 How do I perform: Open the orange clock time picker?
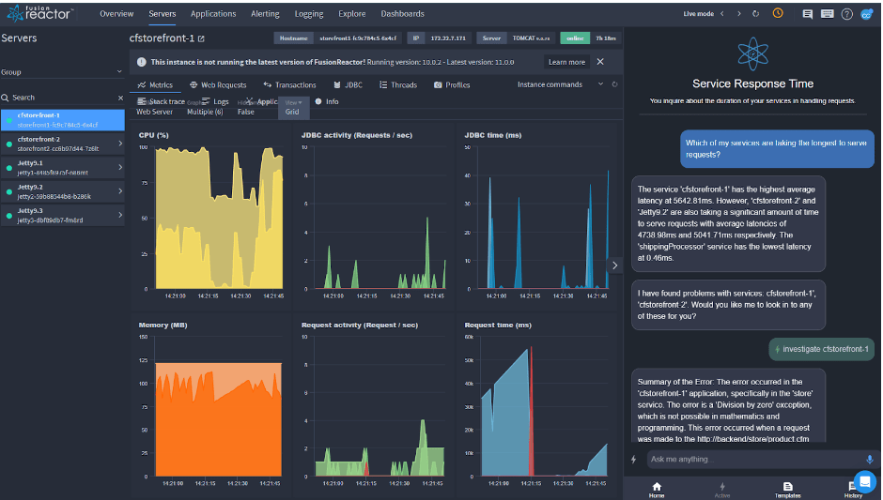coord(778,13)
